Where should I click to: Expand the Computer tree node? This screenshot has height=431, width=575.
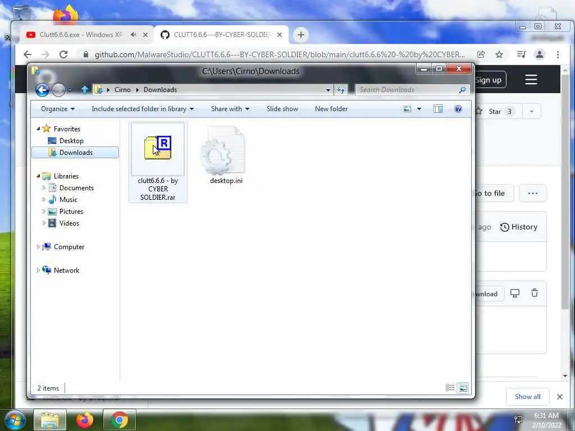[x=38, y=247]
